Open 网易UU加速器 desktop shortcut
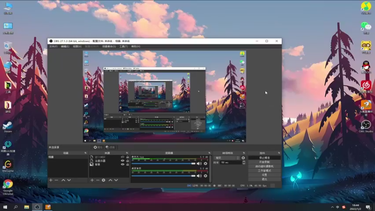 7,148
